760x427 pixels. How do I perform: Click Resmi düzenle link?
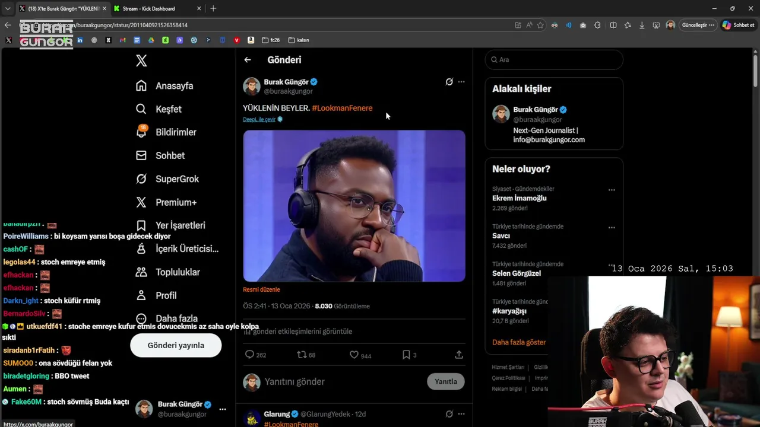[261, 289]
